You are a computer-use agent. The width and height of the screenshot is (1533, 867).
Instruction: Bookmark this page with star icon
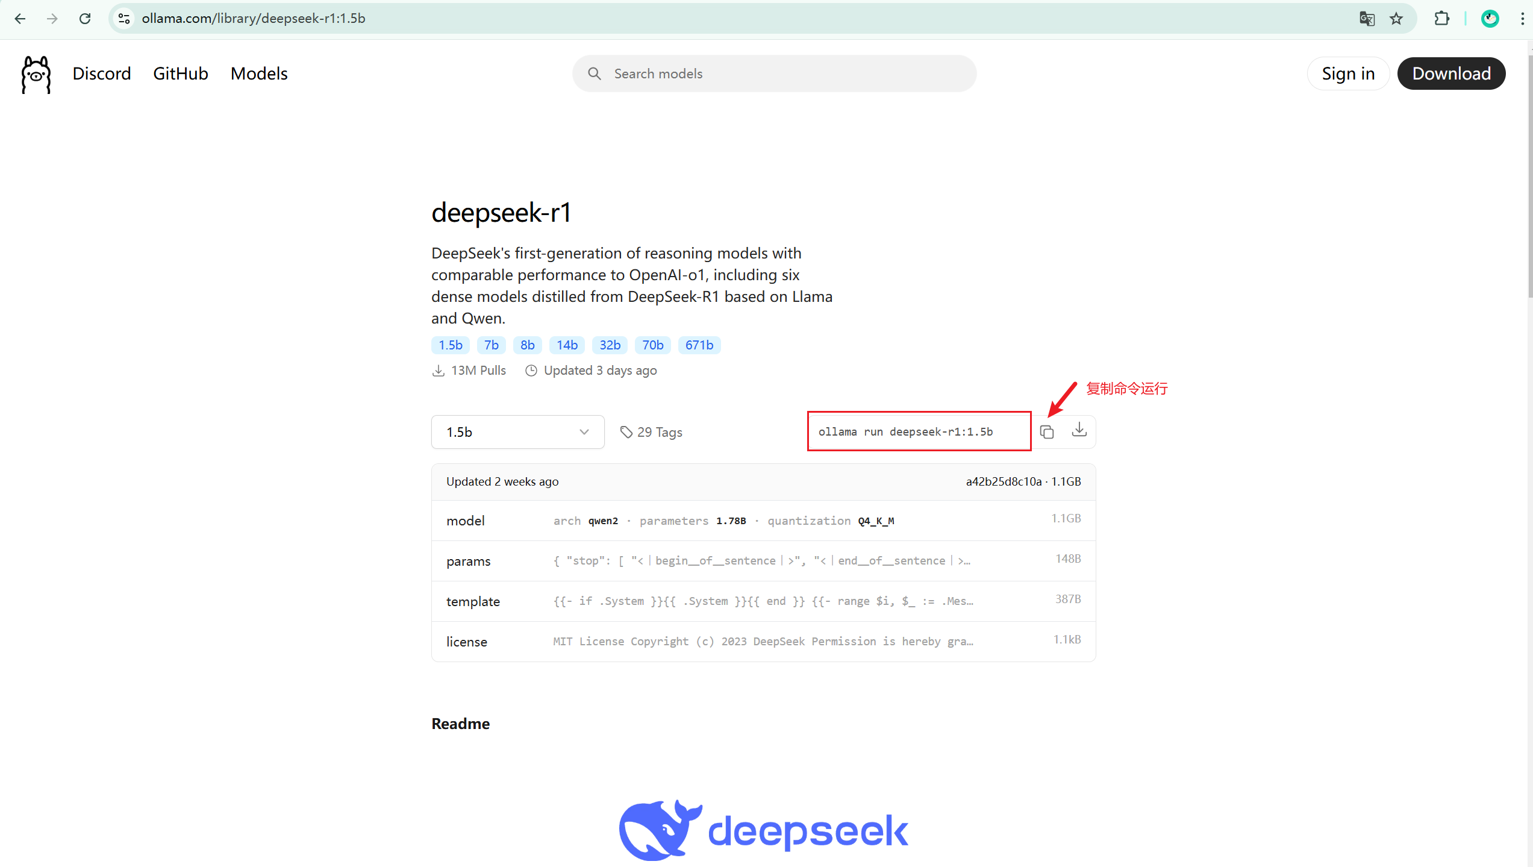pos(1396,19)
